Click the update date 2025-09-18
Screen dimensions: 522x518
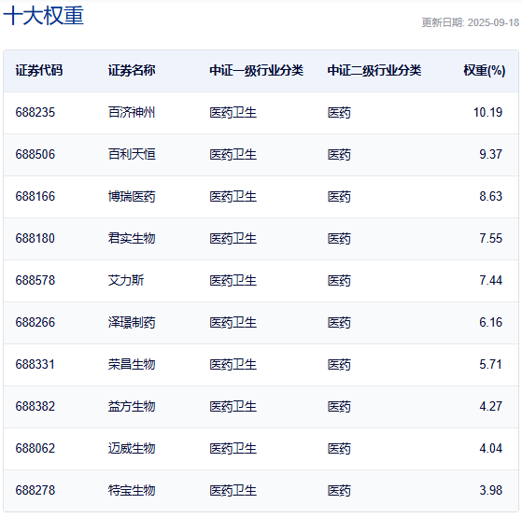(x=493, y=22)
